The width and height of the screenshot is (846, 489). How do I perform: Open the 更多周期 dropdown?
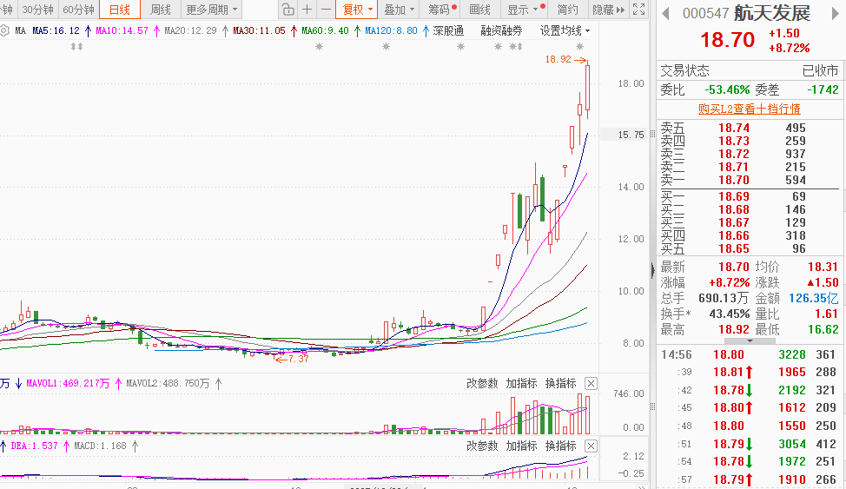pyautogui.click(x=211, y=10)
